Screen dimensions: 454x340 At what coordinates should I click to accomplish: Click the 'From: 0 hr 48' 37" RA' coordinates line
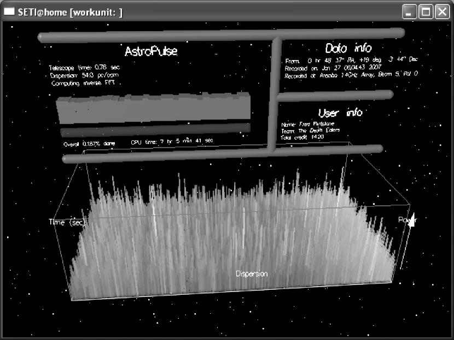click(x=351, y=60)
